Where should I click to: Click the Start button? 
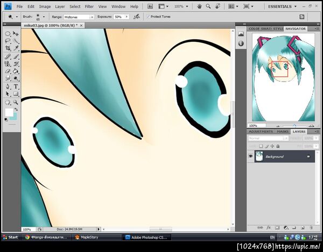pos(10,237)
